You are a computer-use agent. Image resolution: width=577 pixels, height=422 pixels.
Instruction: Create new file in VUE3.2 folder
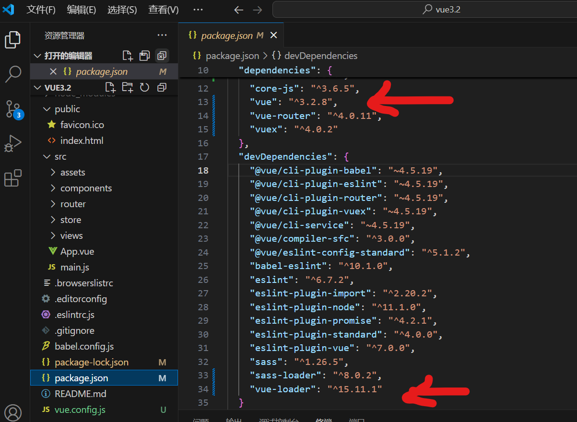[110, 87]
